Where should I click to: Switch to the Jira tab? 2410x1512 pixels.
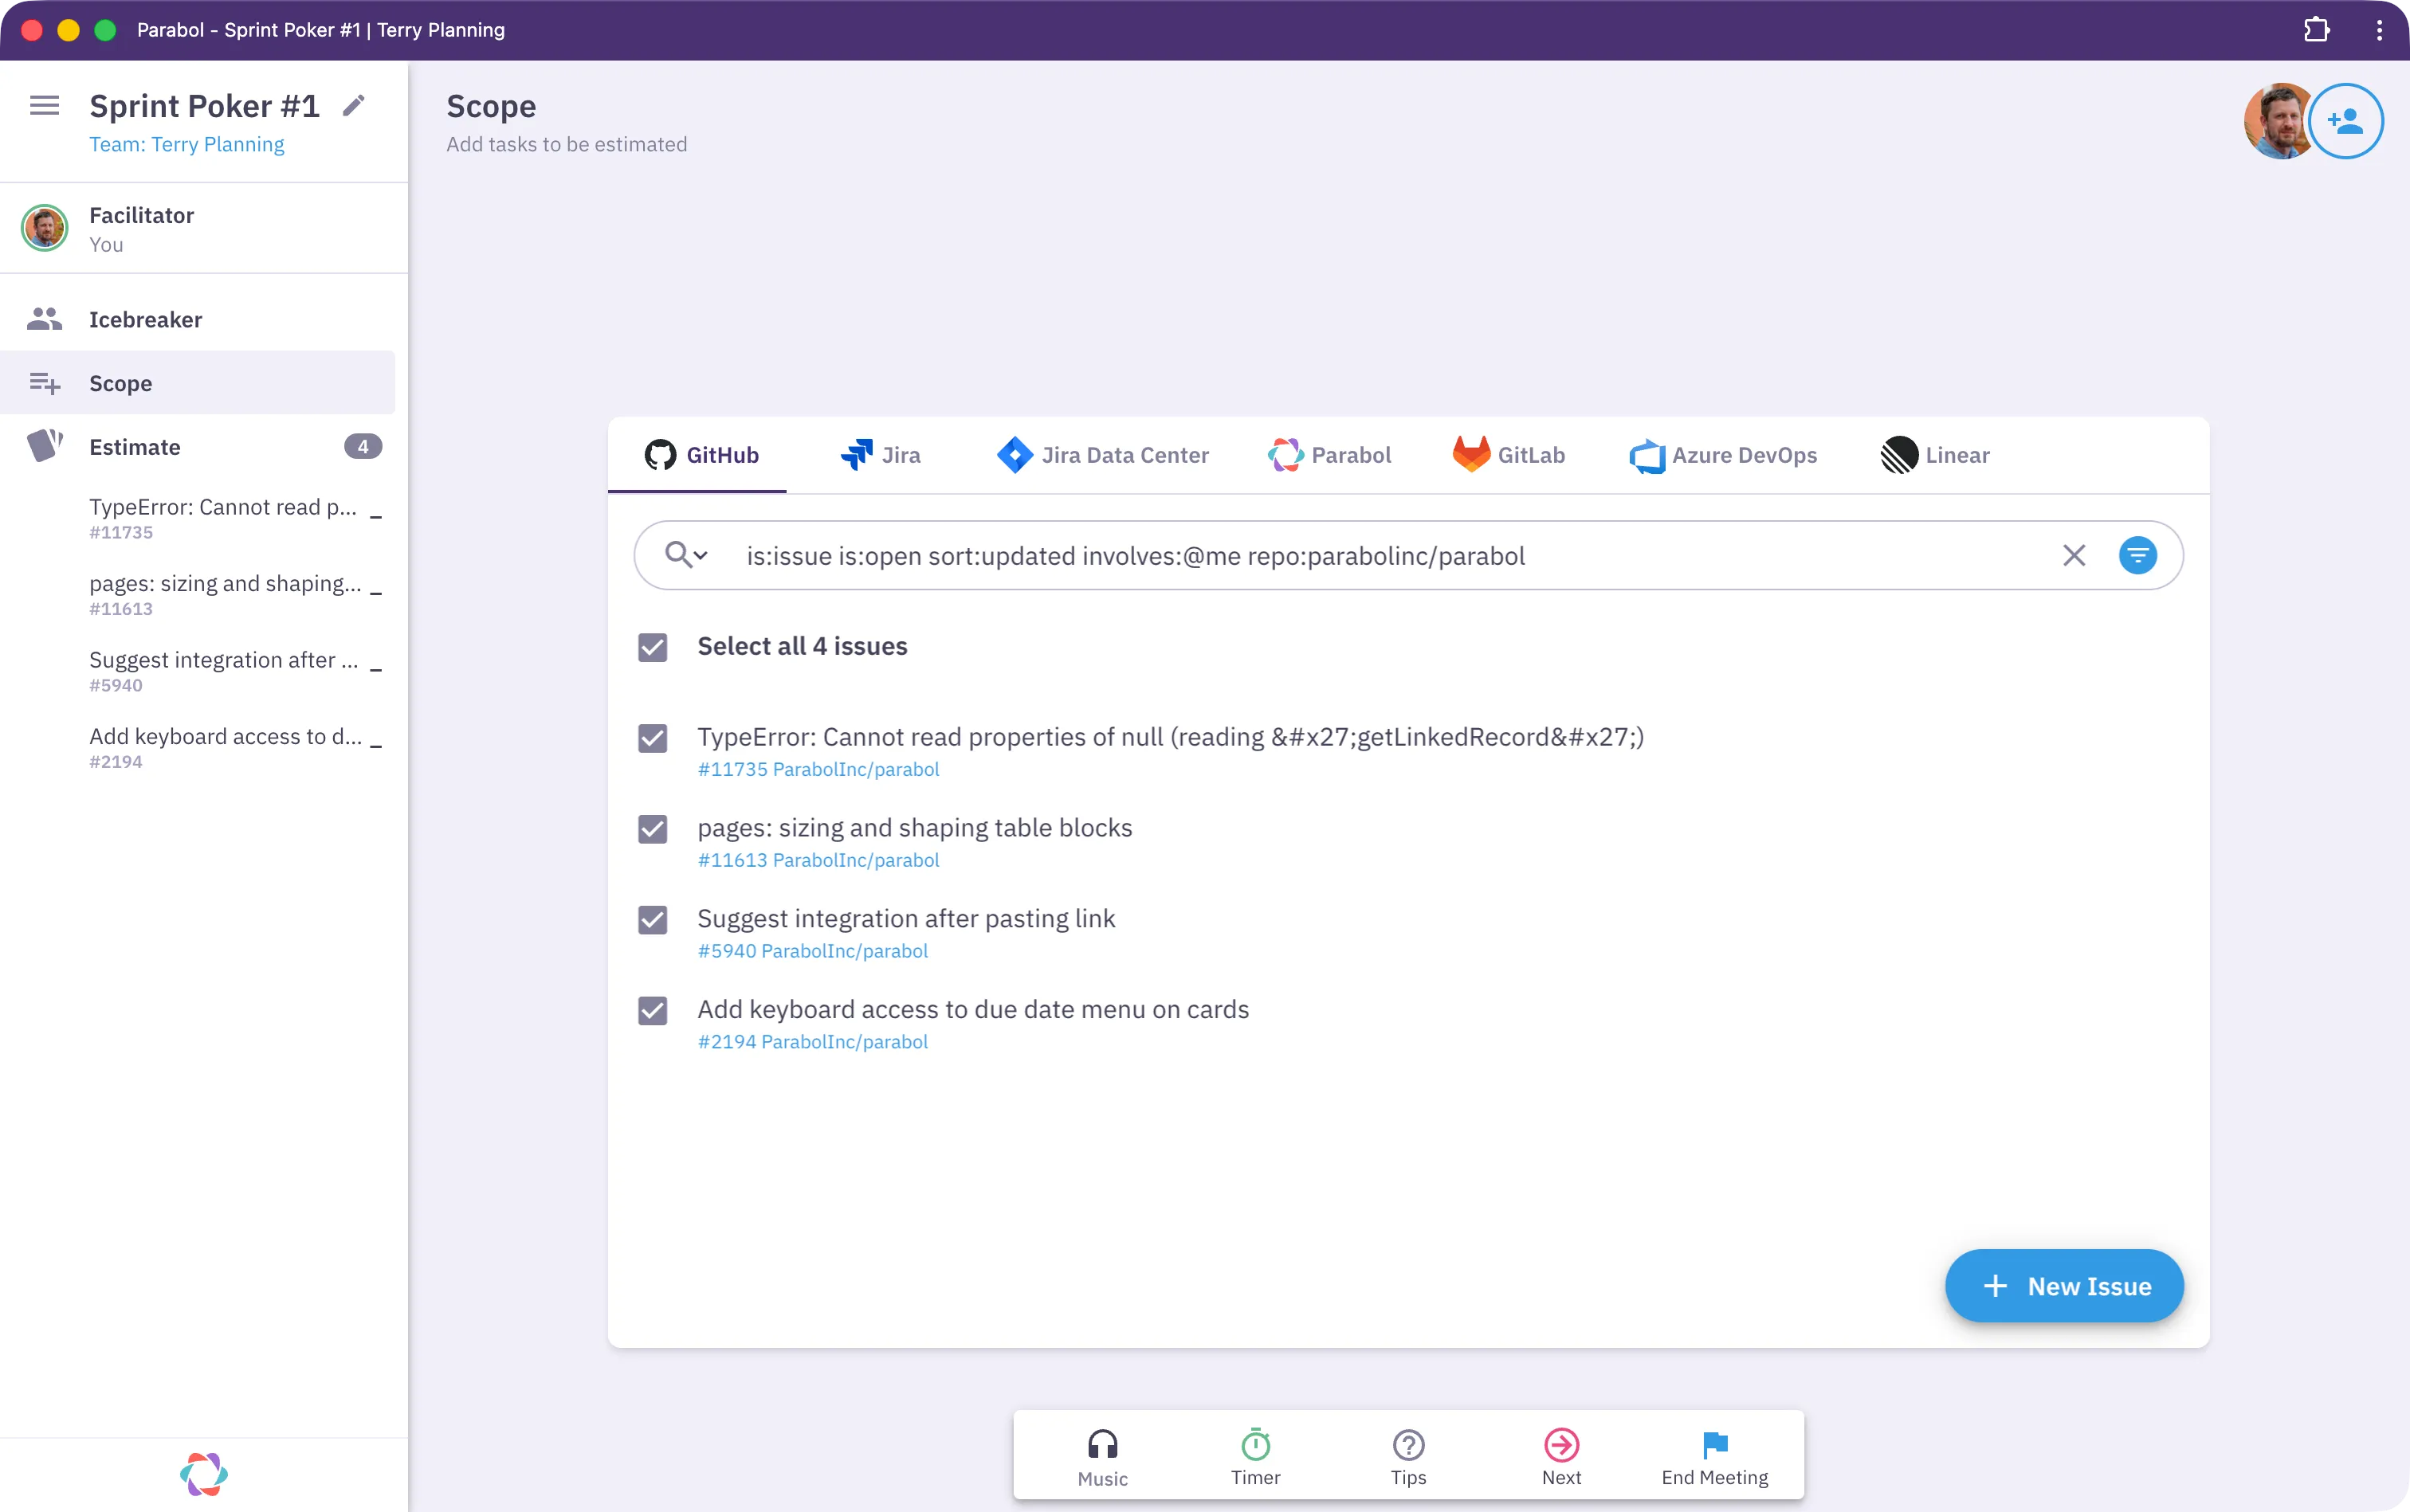881,455
